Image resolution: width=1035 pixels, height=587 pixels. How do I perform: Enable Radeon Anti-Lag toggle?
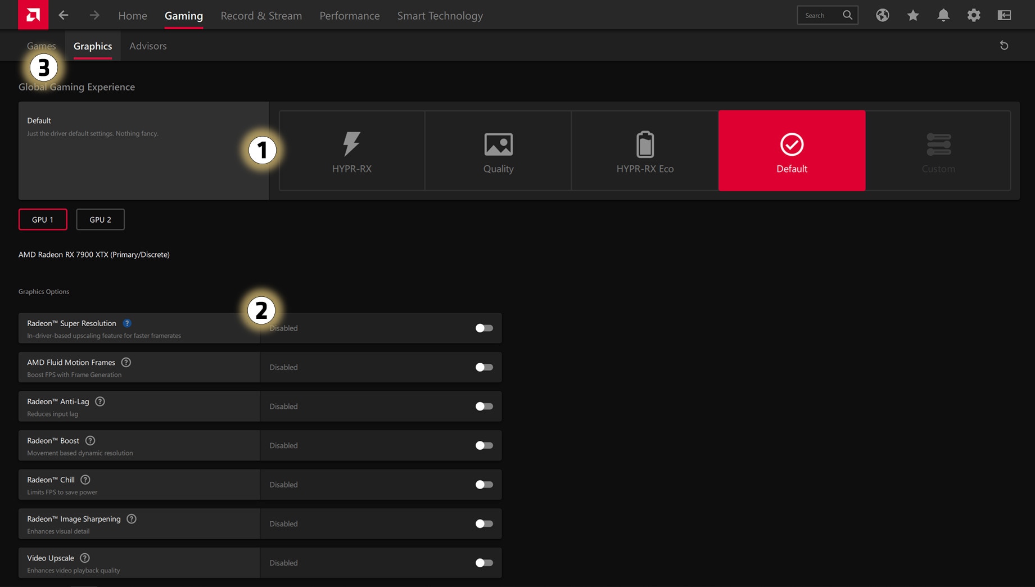[x=484, y=407]
